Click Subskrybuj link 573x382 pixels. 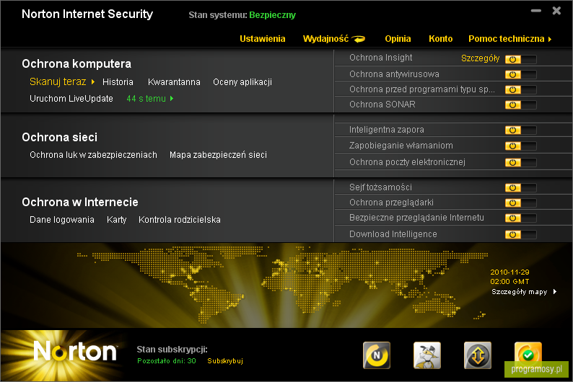(x=225, y=361)
